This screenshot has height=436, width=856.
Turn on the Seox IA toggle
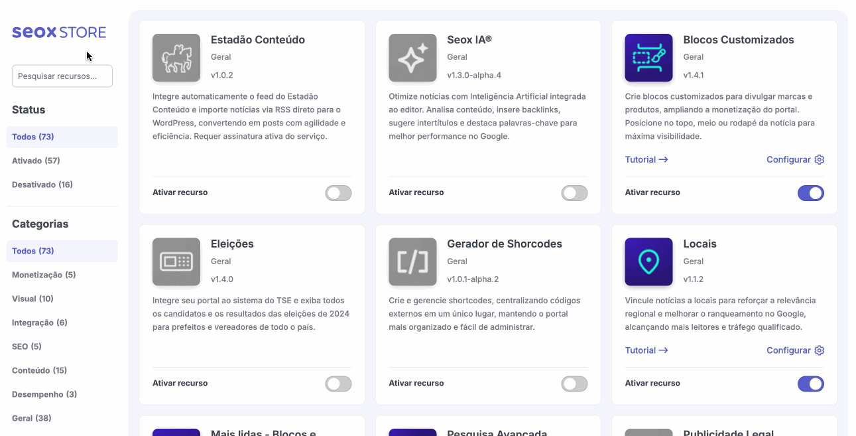(574, 193)
